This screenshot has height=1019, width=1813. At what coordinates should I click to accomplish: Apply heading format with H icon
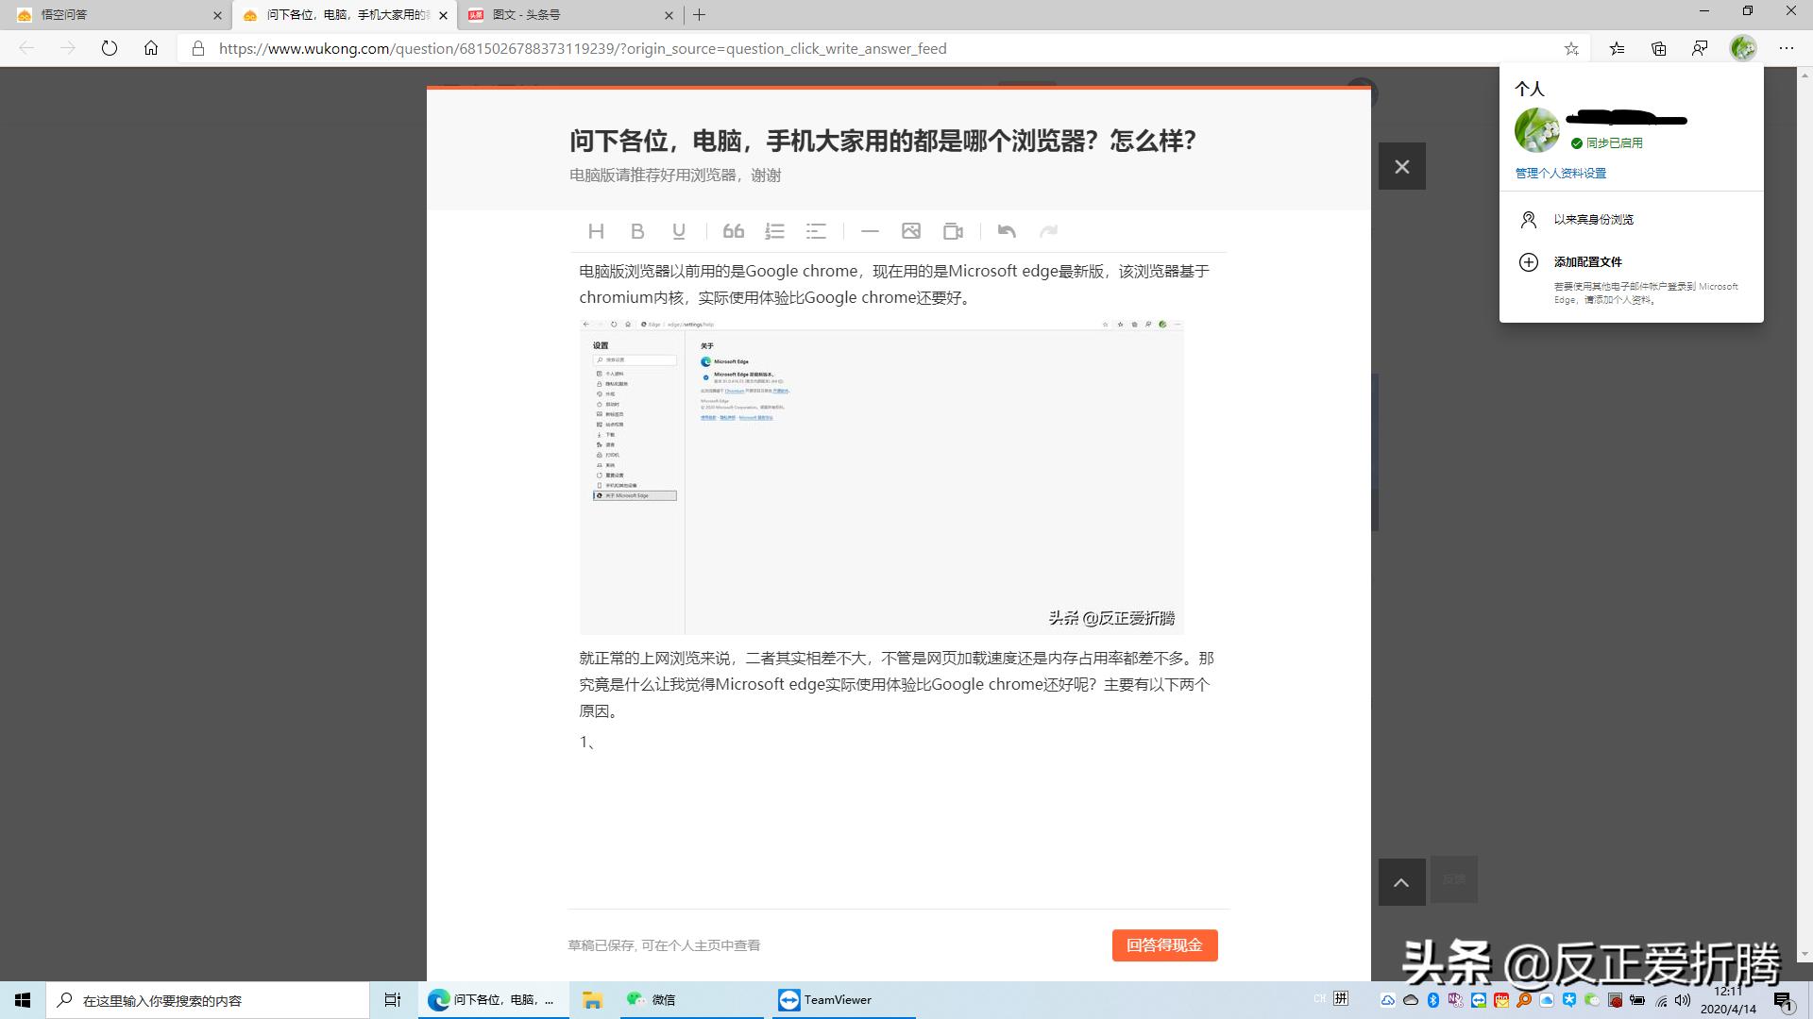coord(596,231)
